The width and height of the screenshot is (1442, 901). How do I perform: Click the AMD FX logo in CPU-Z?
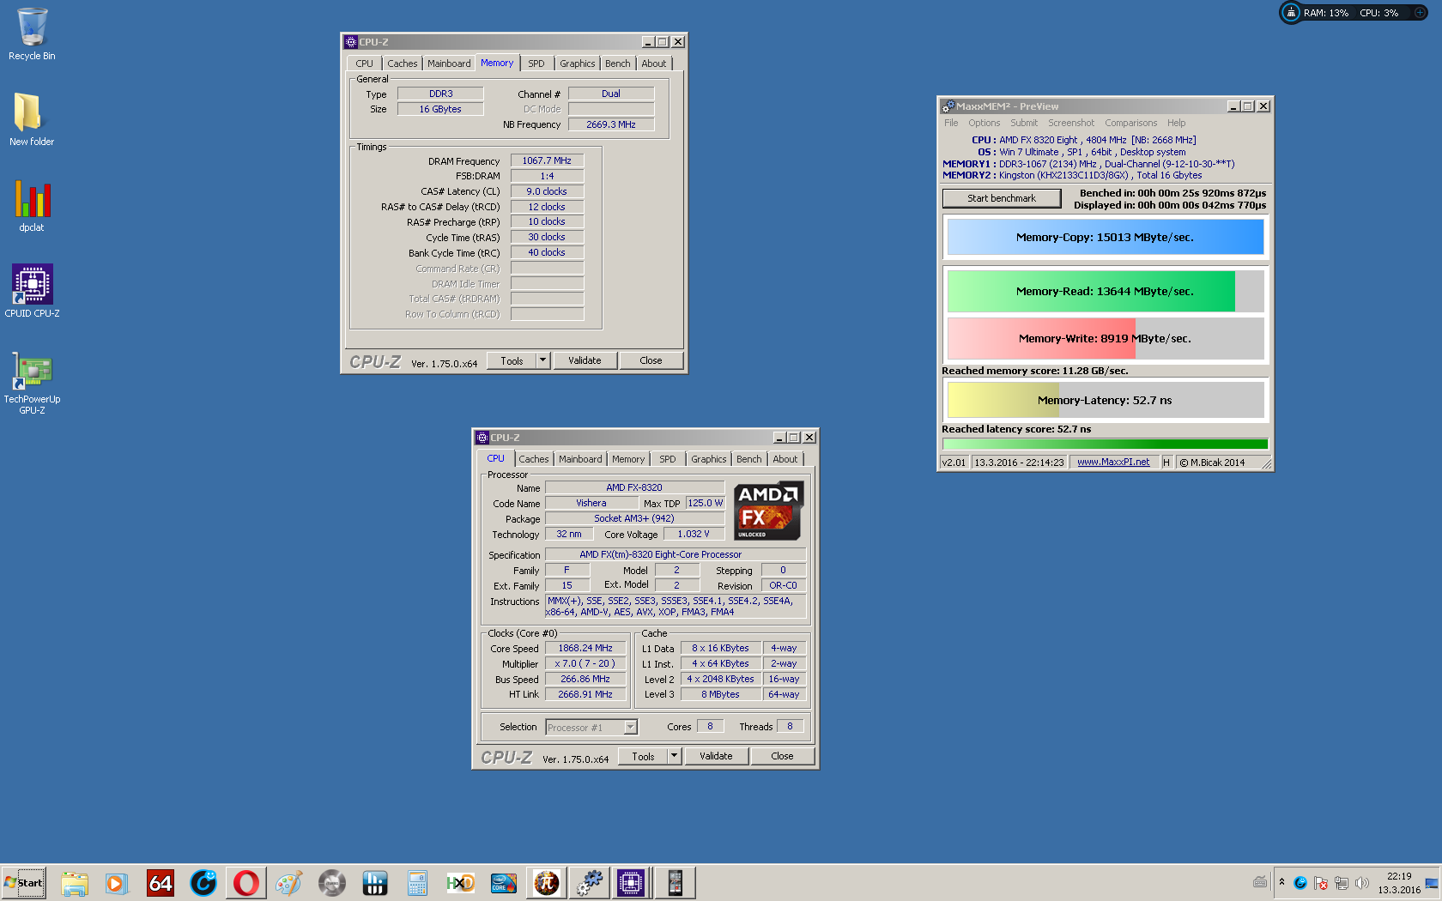tap(768, 511)
